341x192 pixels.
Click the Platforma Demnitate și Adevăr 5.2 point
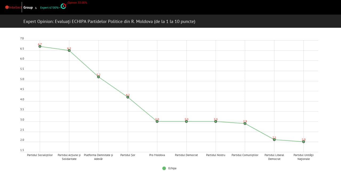[99, 77]
